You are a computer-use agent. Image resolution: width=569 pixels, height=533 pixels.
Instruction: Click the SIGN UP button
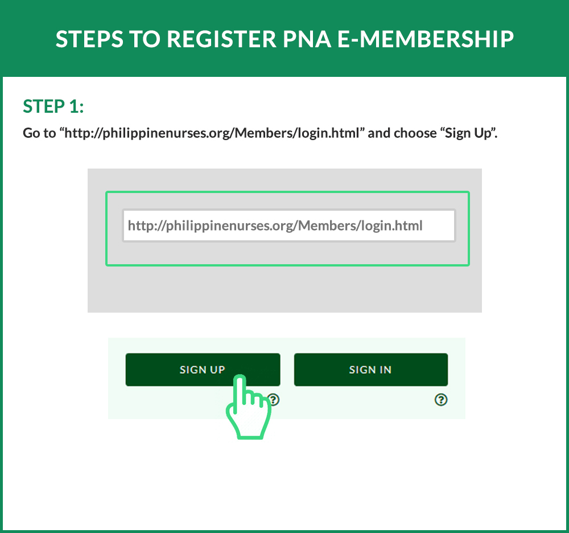point(202,369)
